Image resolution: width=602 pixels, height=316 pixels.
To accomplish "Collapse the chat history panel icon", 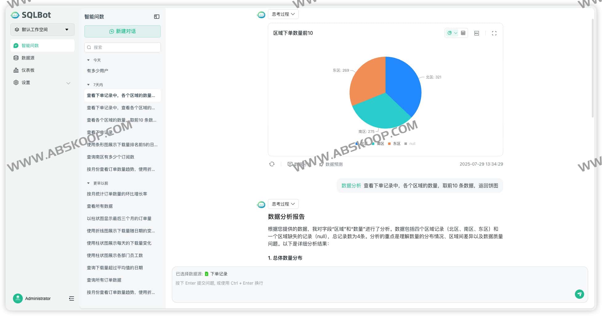I will point(156,17).
